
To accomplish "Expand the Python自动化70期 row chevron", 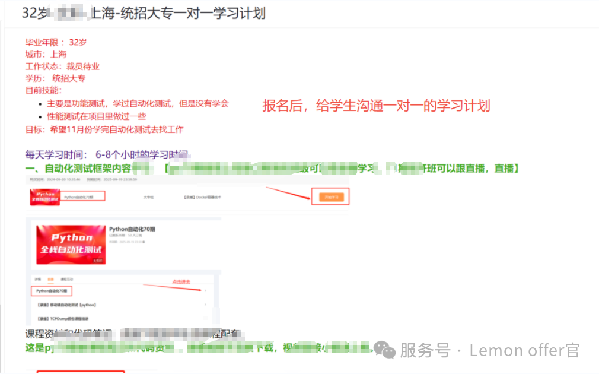I will click(205, 291).
